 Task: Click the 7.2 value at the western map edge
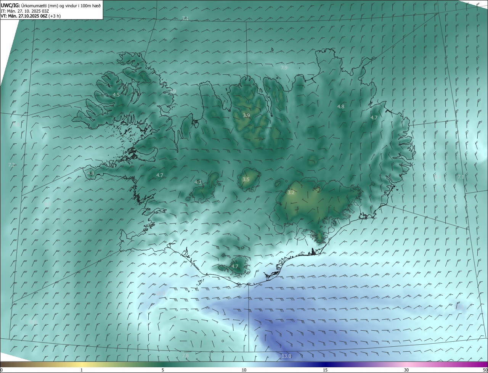pyautogui.click(x=11, y=165)
